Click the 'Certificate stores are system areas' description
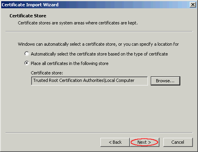Screen dimensions: 198x152 coord(78,23)
